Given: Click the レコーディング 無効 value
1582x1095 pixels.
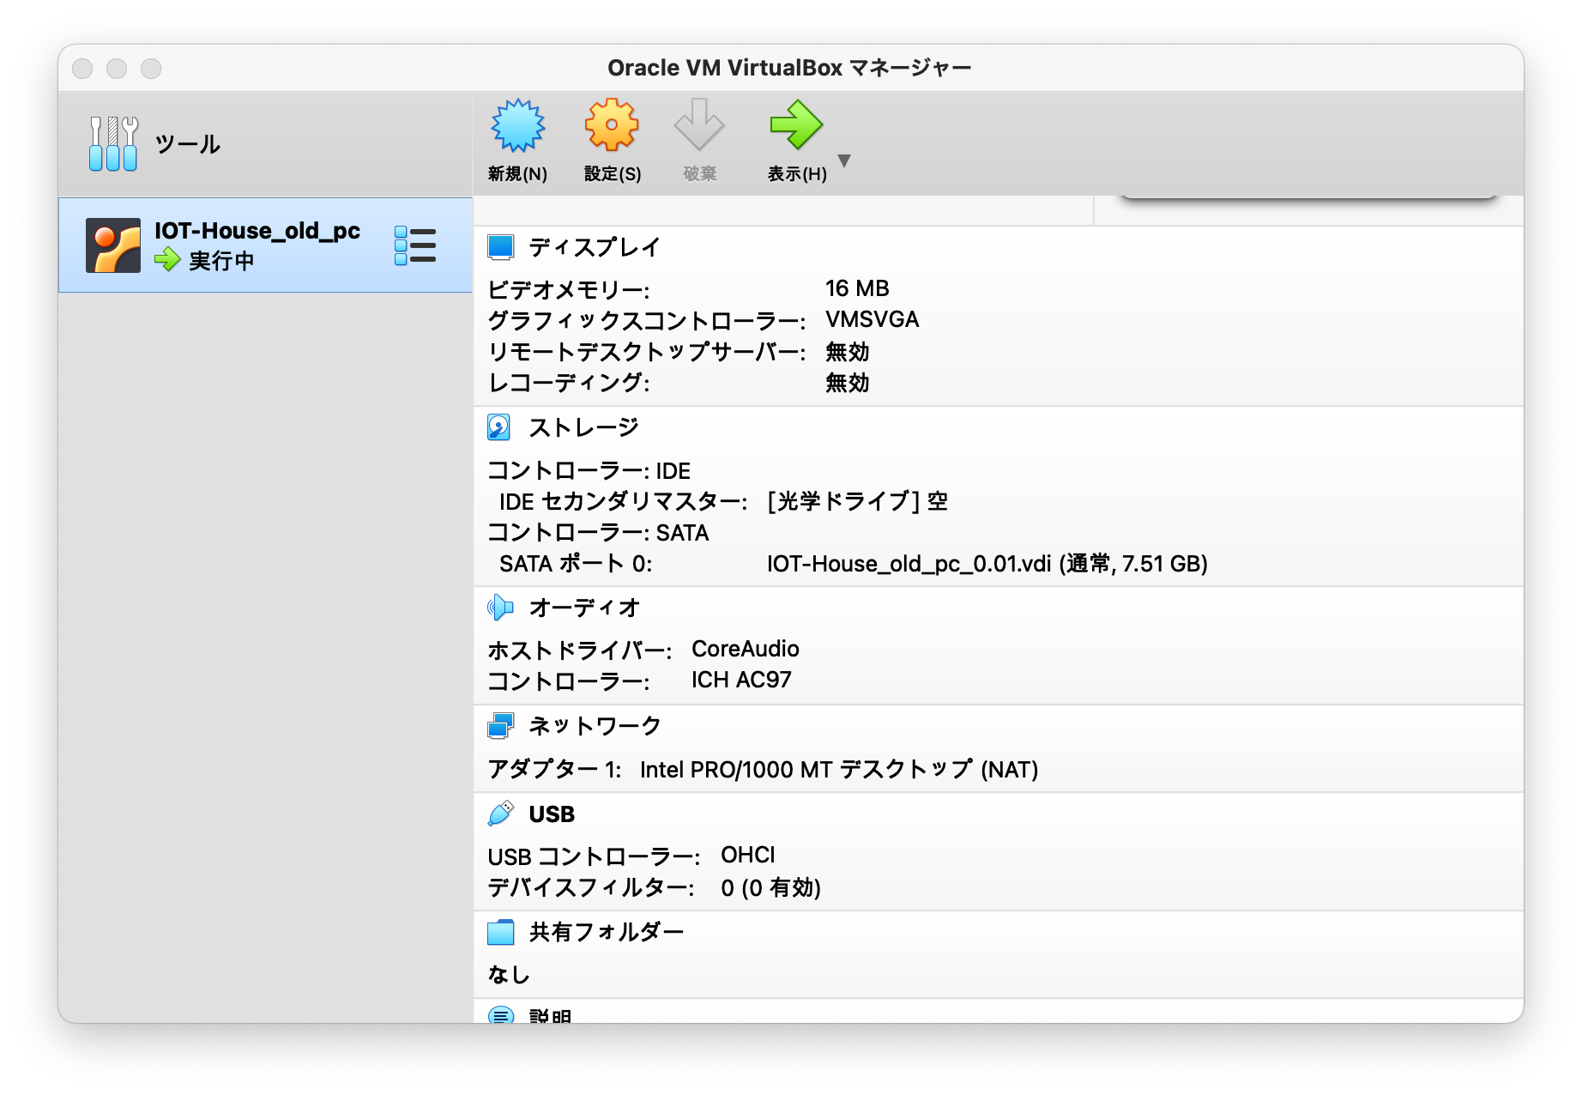Looking at the screenshot, I should click(x=847, y=383).
